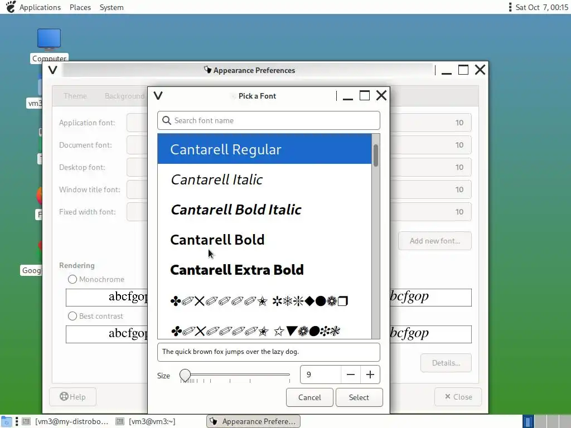Screen dimensions: 571x428
Task: Open the Appearance Preferences window menu
Action: 53,70
